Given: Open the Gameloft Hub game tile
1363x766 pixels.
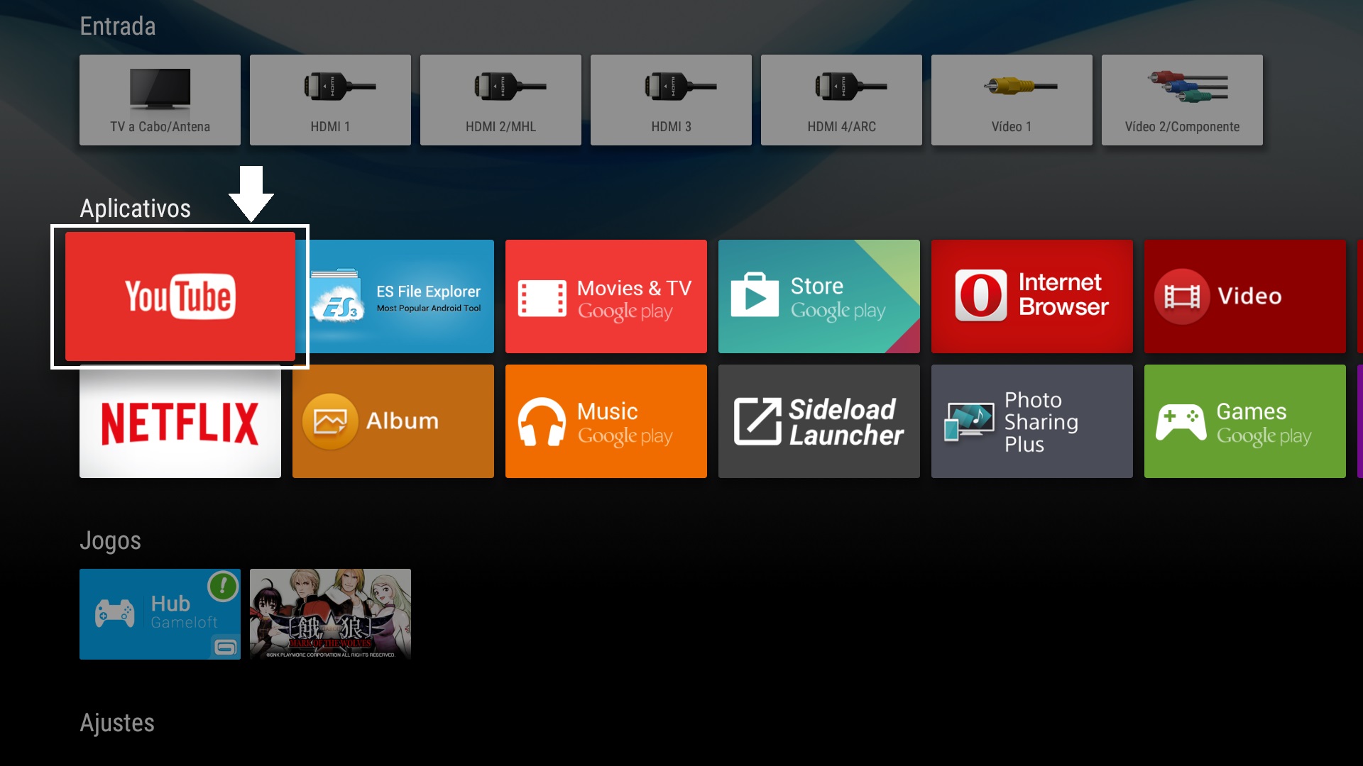Looking at the screenshot, I should (160, 614).
